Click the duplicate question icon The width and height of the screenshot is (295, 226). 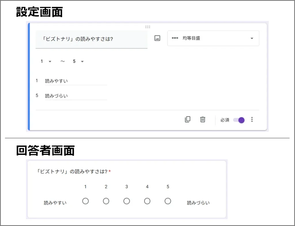click(188, 119)
